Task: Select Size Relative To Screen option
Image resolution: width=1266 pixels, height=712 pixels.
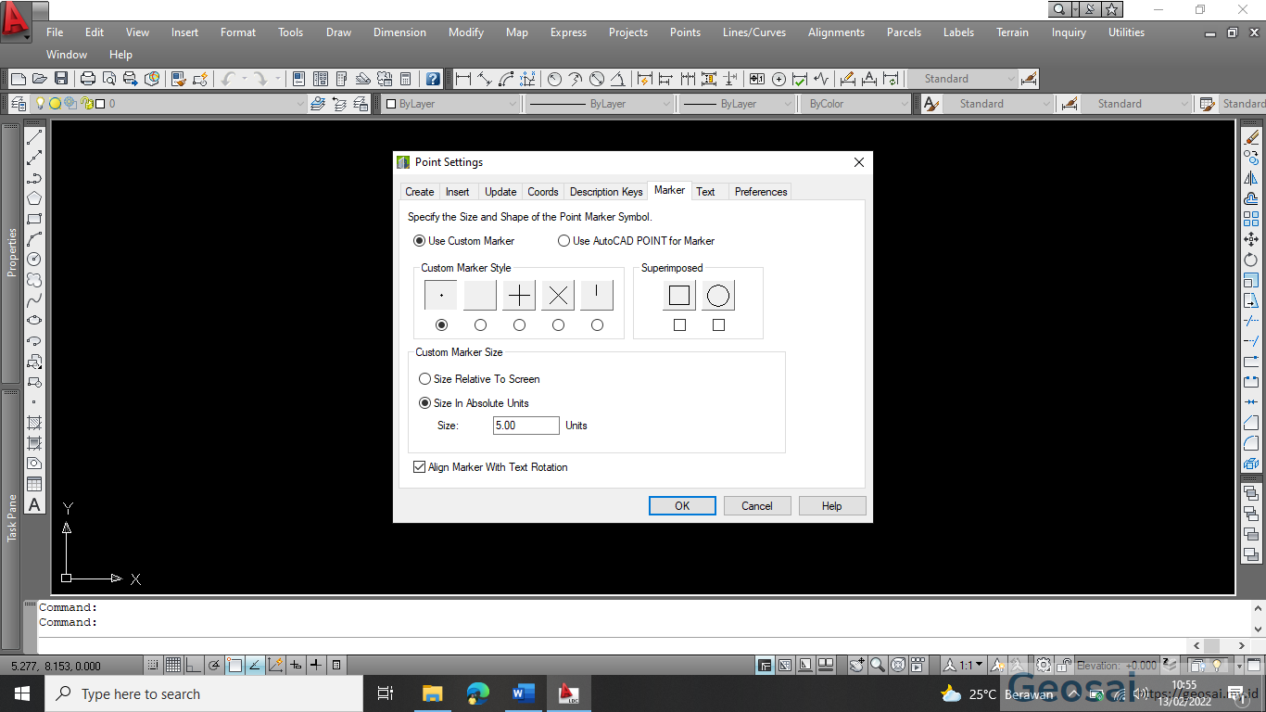Action: pyautogui.click(x=425, y=379)
